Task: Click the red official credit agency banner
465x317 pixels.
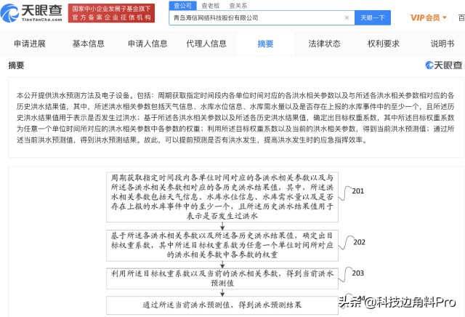Action: point(111,13)
